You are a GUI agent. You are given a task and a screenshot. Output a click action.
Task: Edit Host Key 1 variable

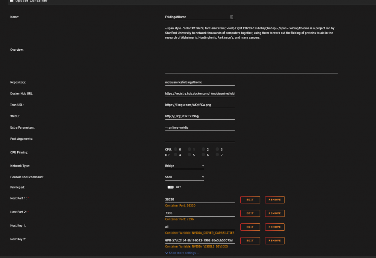coord(250,227)
